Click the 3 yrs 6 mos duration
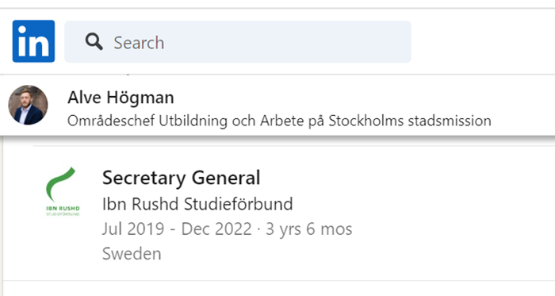This screenshot has height=296, width=555. coord(309,229)
